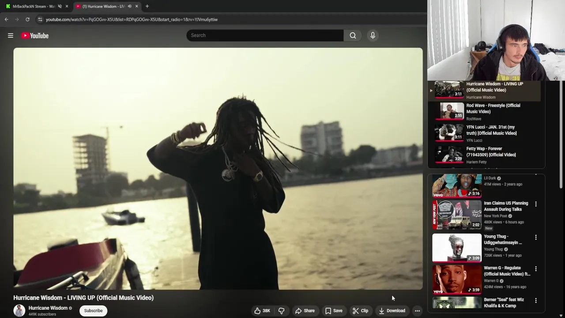565x318 pixels.
Task: Click Fetty Wap Forever title in playlist
Action: click(491, 152)
